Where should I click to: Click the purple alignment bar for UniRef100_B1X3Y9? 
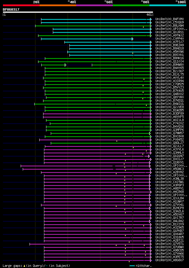tap(97, 224)
